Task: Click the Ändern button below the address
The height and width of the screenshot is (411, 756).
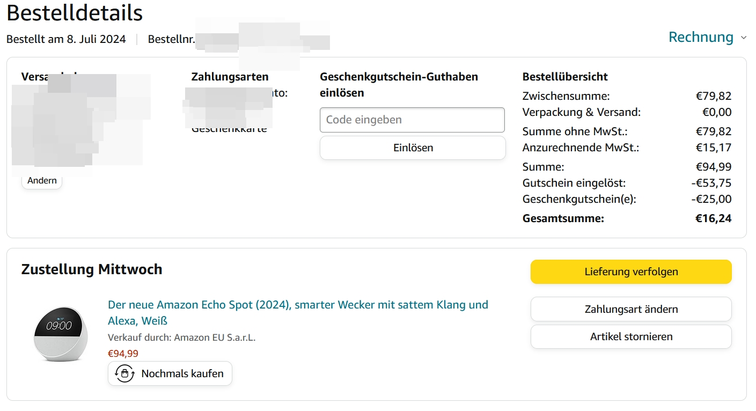Action: coord(42,181)
